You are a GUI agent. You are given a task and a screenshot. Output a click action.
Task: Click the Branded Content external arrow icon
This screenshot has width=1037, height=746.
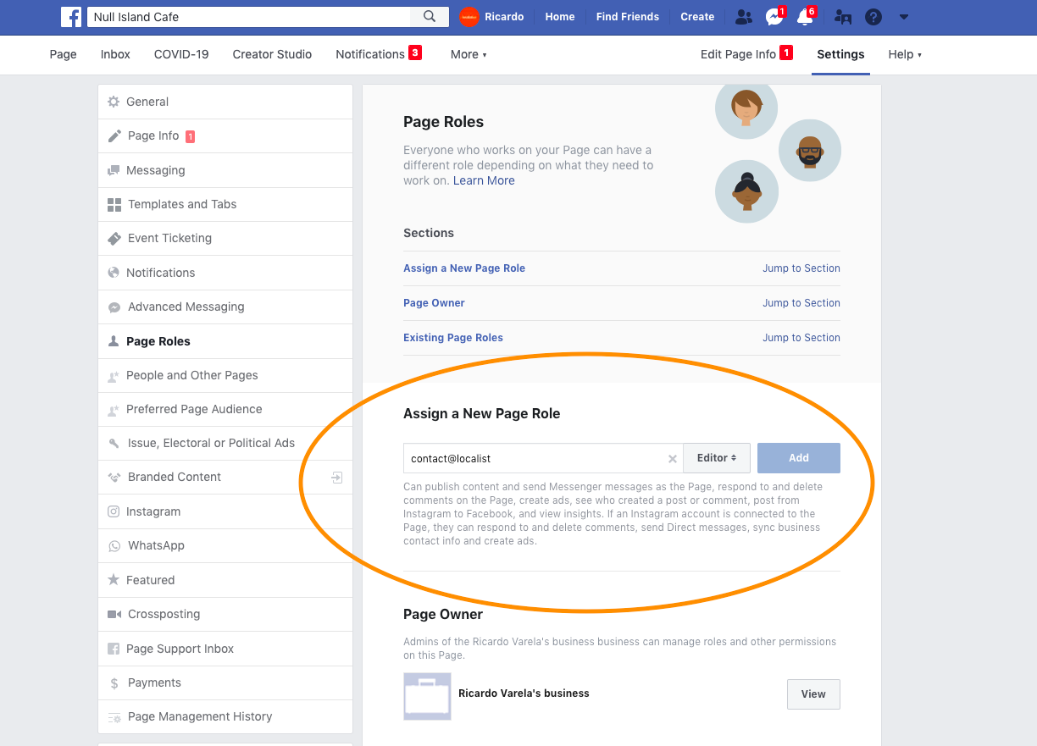point(336,478)
